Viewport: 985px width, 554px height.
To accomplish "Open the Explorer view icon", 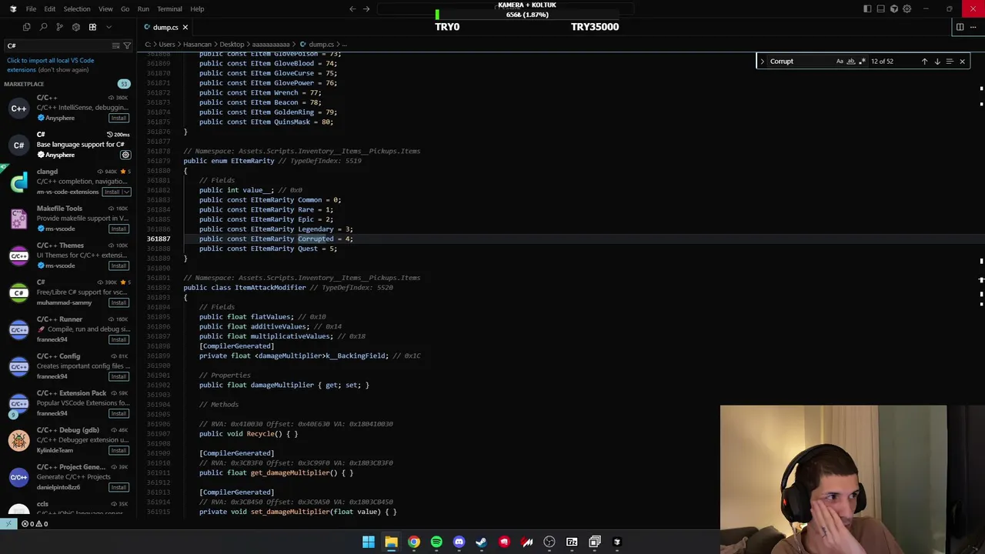I will point(27,27).
